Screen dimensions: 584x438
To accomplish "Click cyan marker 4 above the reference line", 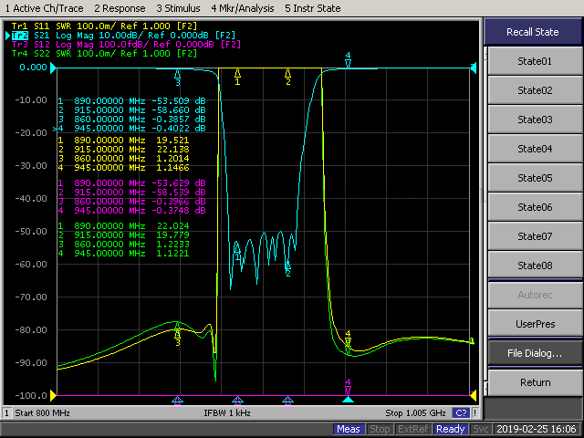I will click(x=348, y=60).
